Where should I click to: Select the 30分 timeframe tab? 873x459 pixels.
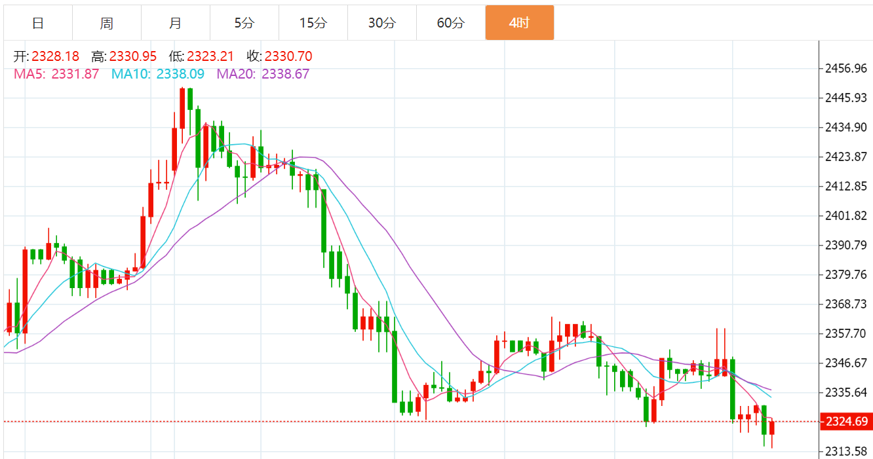tap(382, 24)
